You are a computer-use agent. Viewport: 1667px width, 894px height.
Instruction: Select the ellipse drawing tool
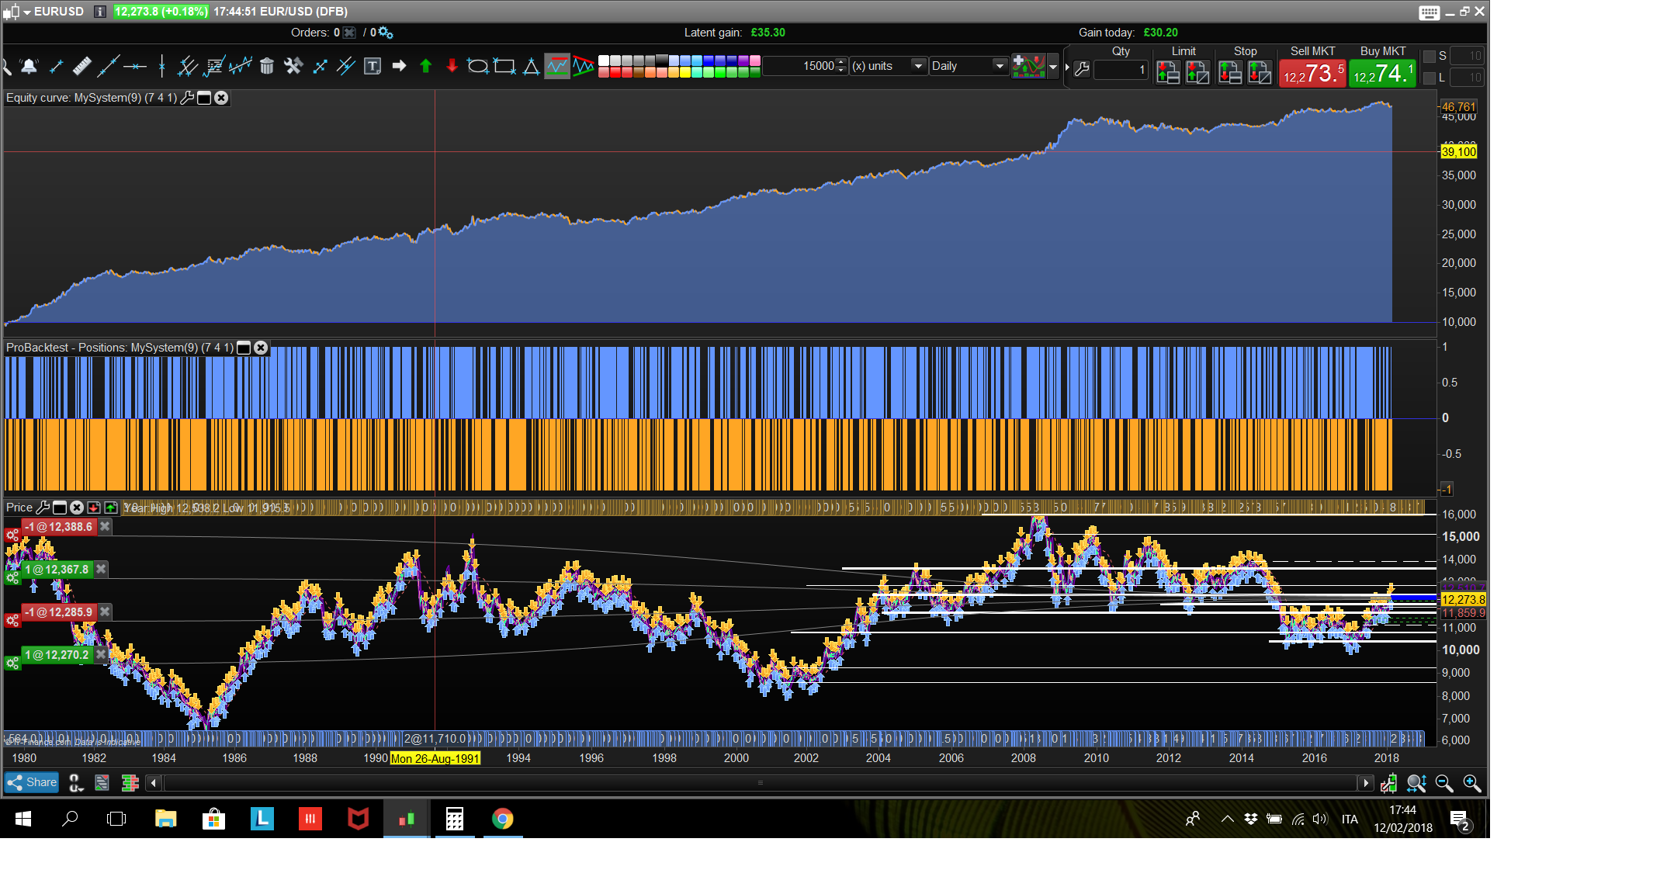pos(477,66)
